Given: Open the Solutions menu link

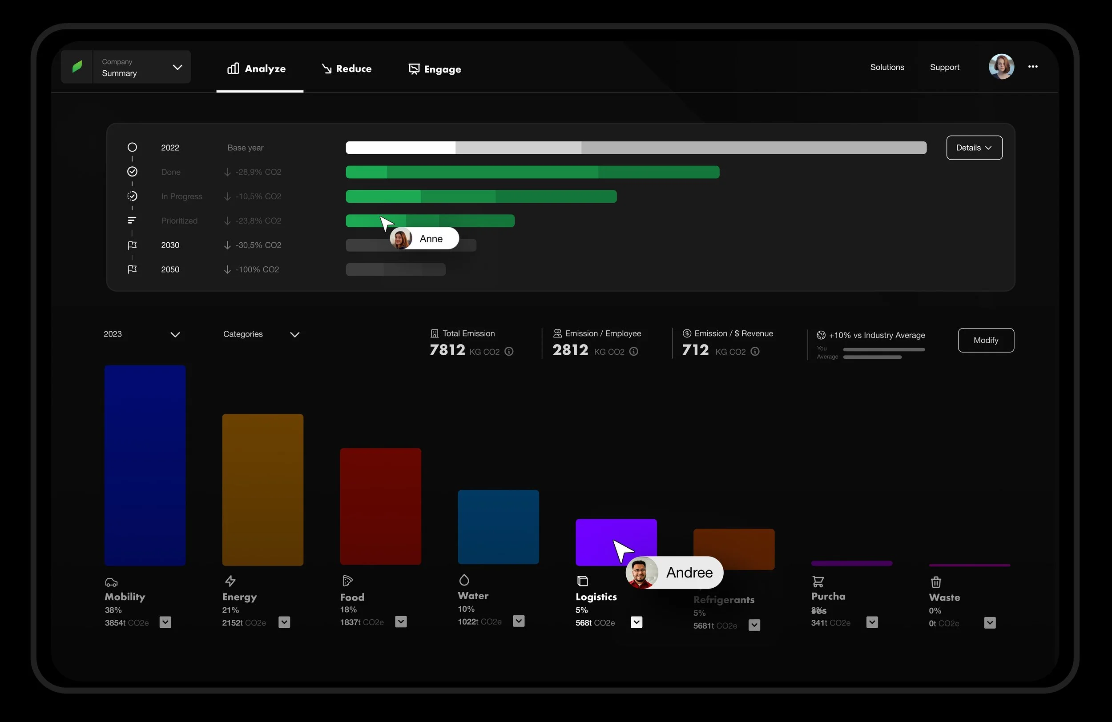Looking at the screenshot, I should tap(887, 67).
